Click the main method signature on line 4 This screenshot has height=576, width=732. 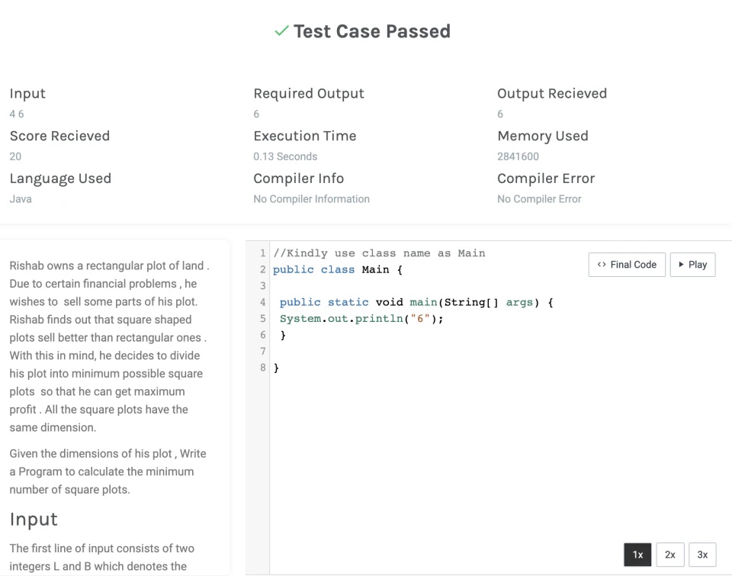pos(416,303)
